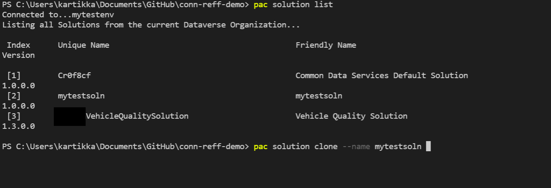Click the '--name' parameter in the clone command
This screenshot has height=188, width=551.
[356, 147]
